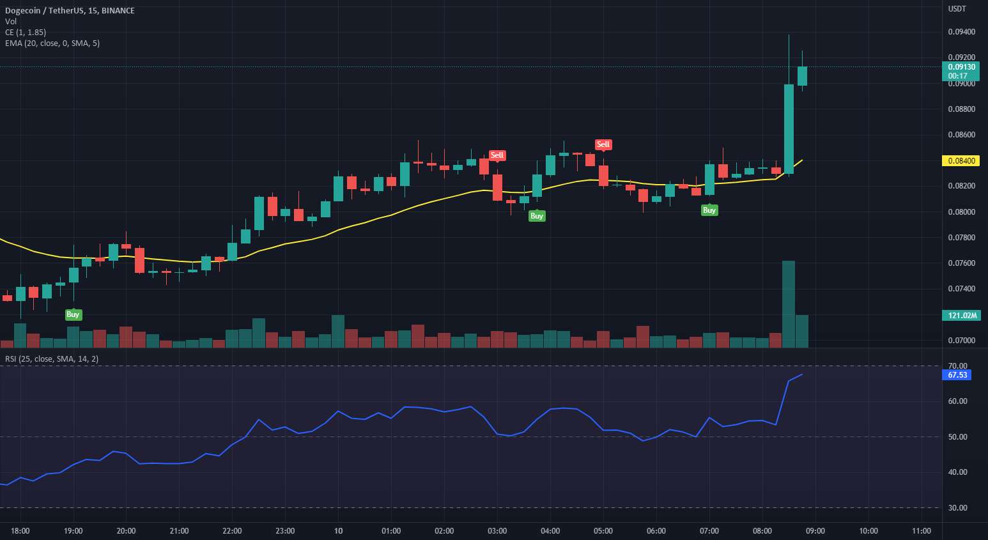Click the 40.00 RSI scale label
This screenshot has width=988, height=540.
coord(957,472)
